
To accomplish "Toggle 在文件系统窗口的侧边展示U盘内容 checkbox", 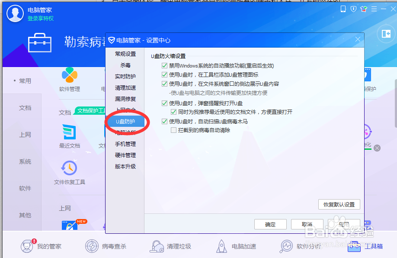I will (x=164, y=84).
